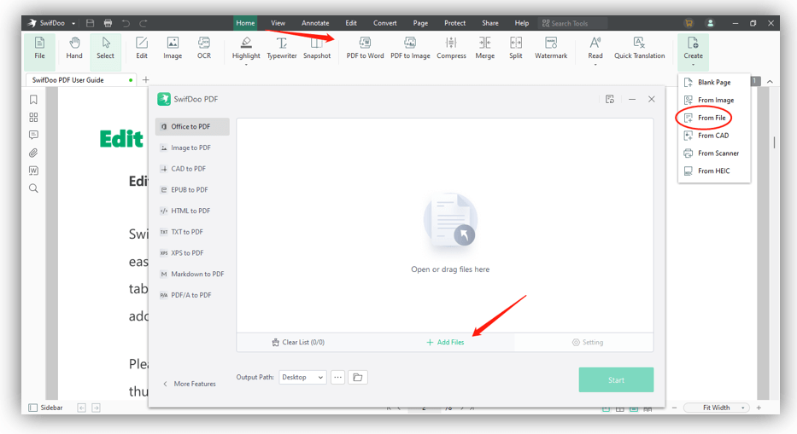
Task: Open the converter Setting button
Action: tap(588, 342)
